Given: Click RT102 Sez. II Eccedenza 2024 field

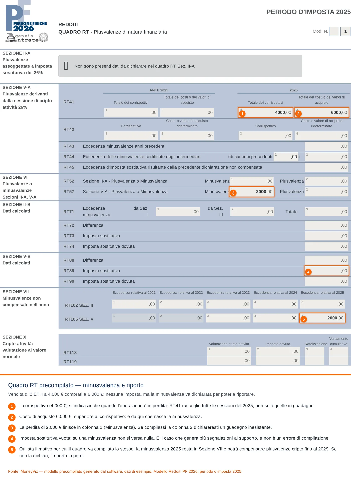Looking at the screenshot, I should pyautogui.click(x=275, y=304).
